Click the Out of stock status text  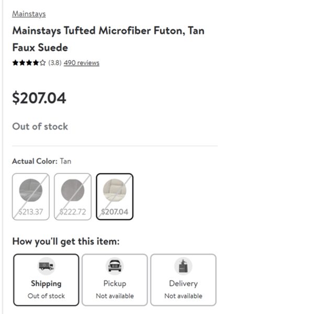(x=40, y=127)
